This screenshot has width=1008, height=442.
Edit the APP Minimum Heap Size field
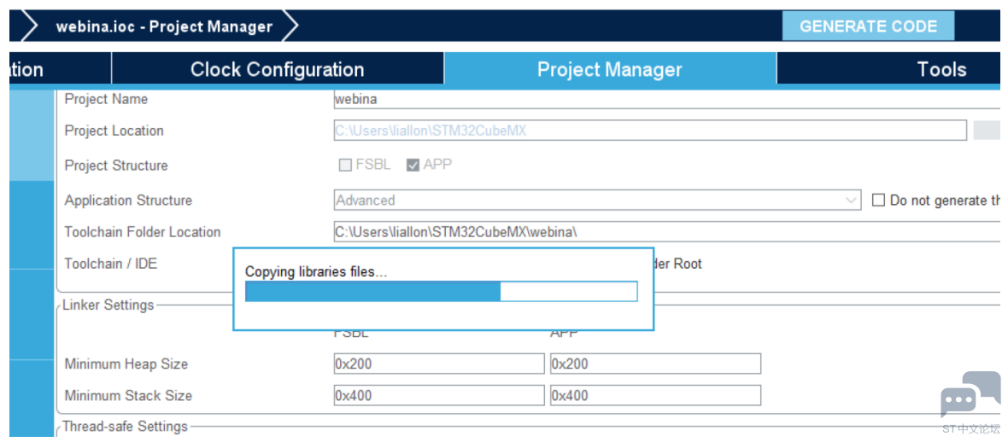[656, 363]
